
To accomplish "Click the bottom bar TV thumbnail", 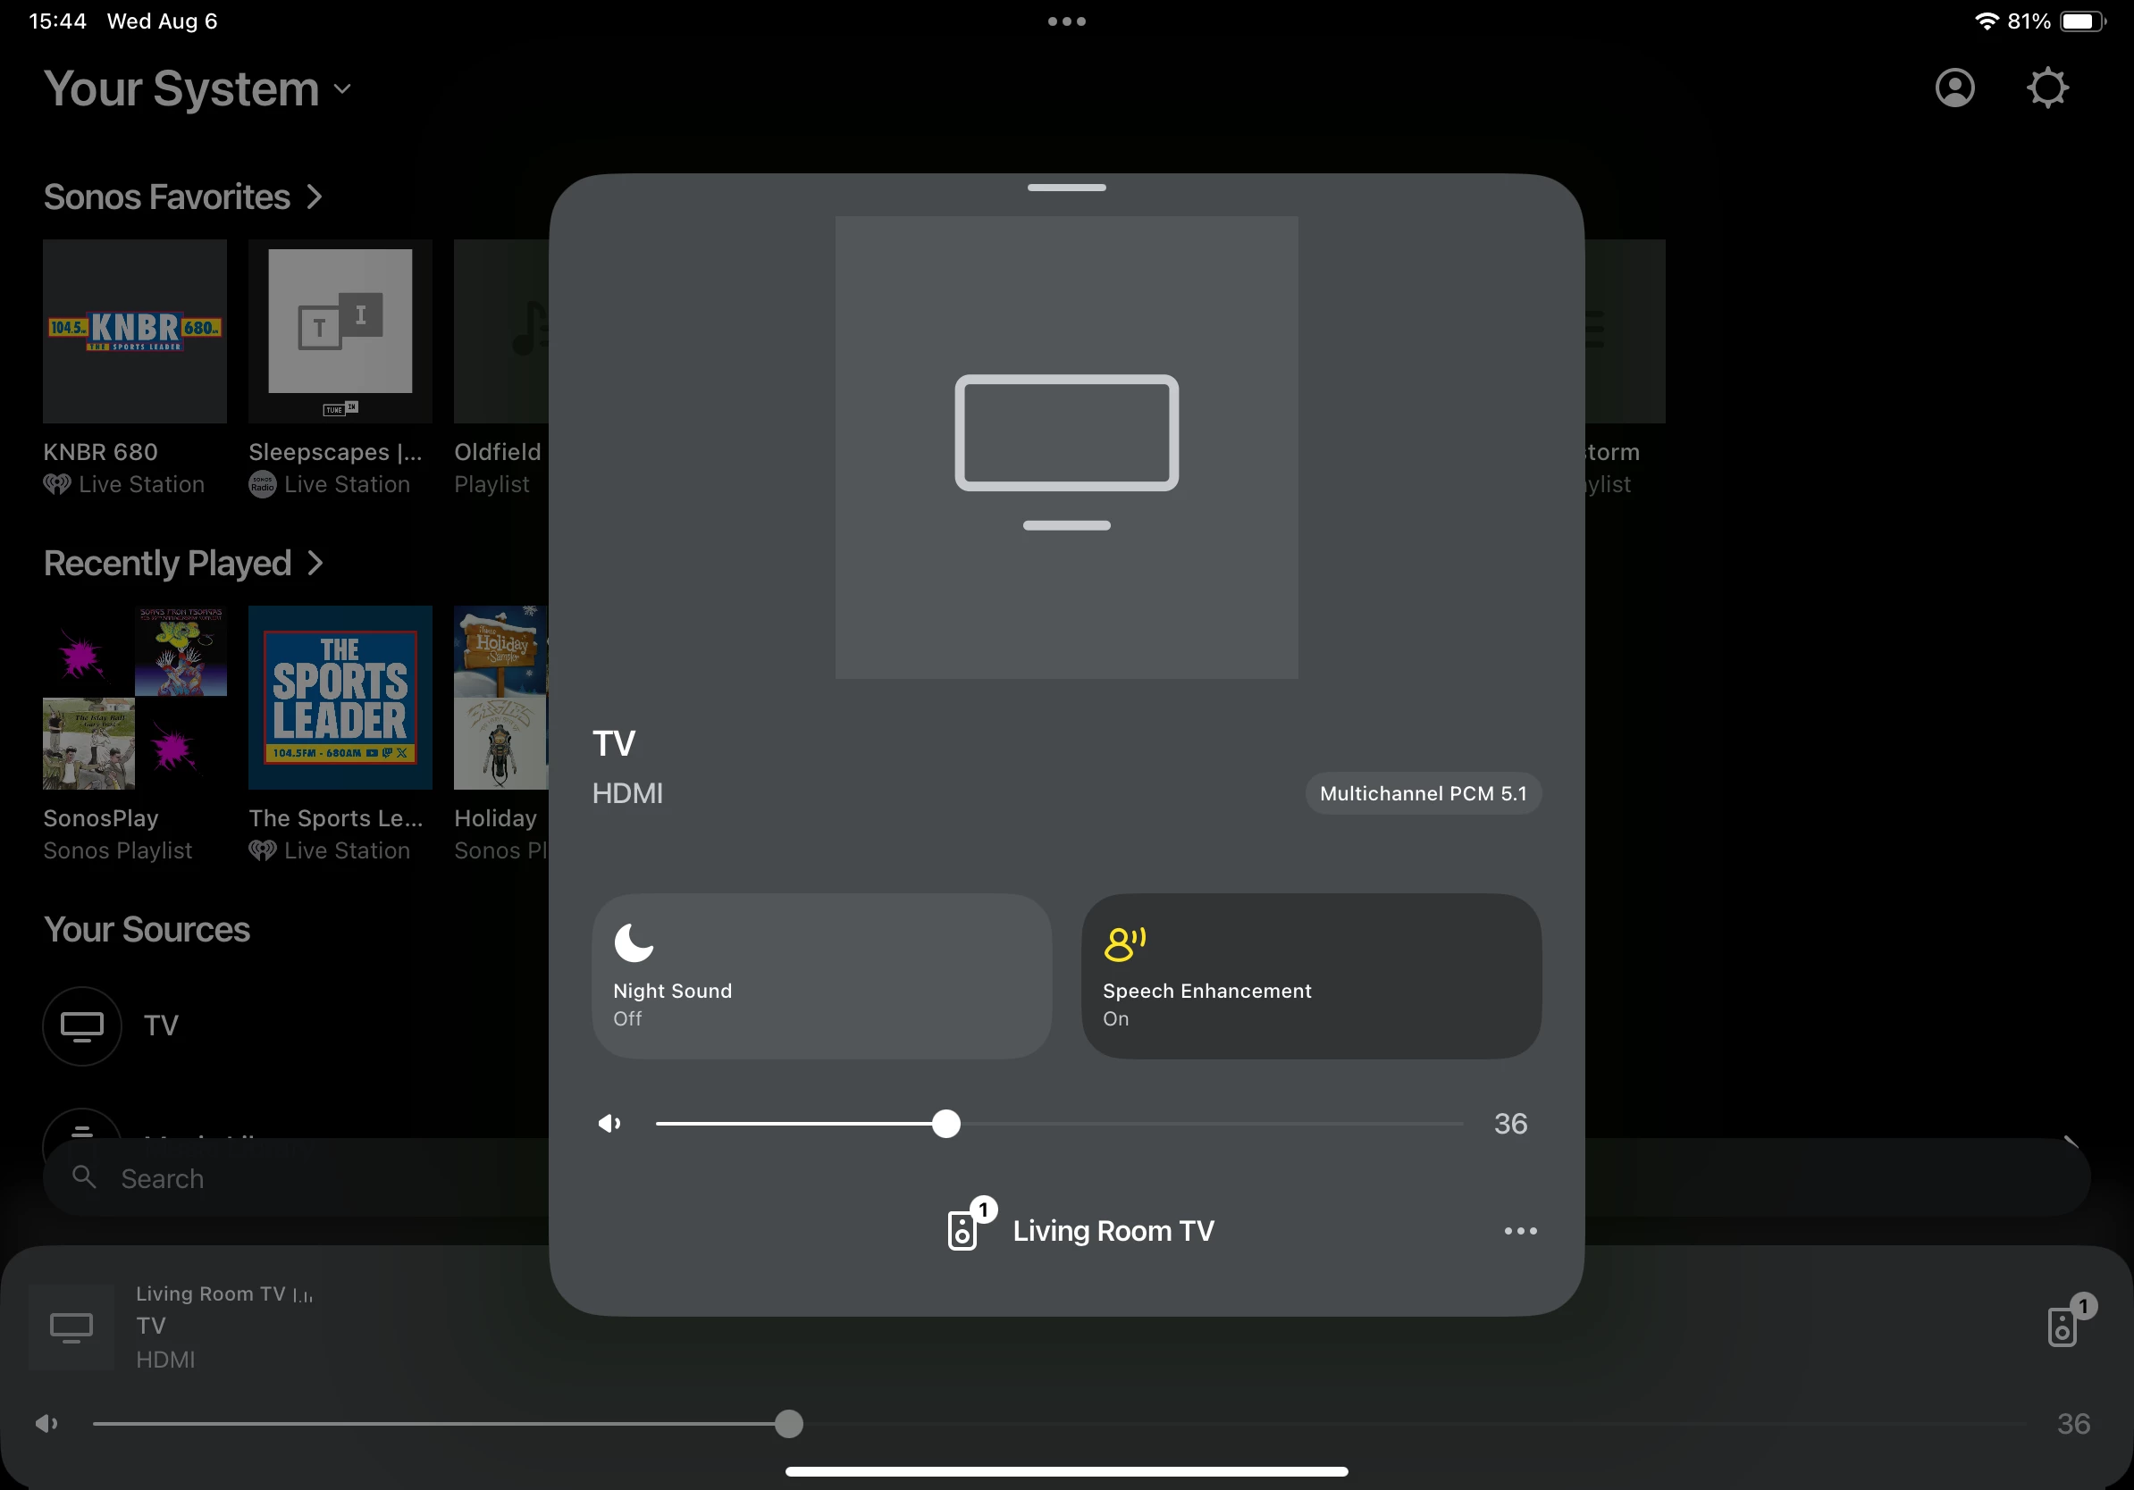I will tap(71, 1327).
